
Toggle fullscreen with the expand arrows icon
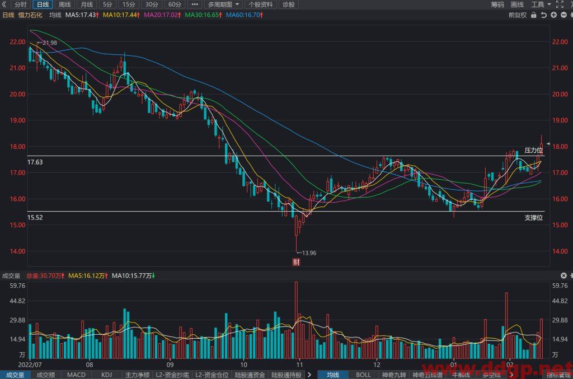[x=560, y=4]
